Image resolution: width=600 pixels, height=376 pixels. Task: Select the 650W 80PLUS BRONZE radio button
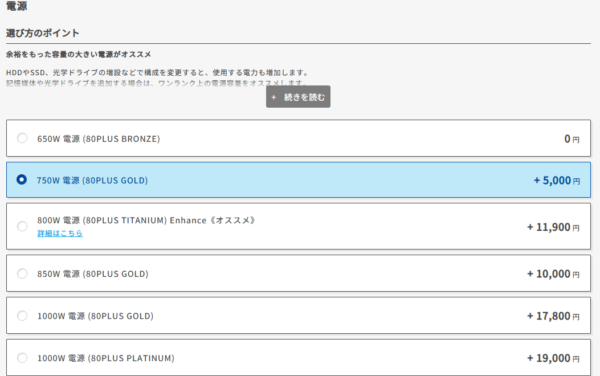point(22,138)
